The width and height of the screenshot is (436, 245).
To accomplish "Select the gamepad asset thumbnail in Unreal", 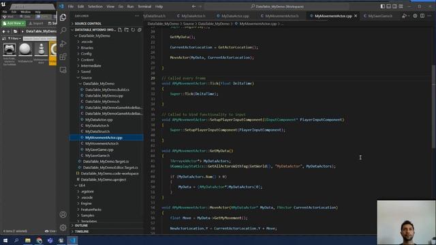I will [10, 50].
